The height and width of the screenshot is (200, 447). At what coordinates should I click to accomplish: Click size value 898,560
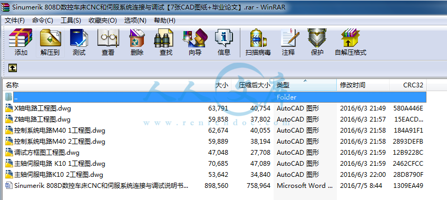tap(216, 186)
